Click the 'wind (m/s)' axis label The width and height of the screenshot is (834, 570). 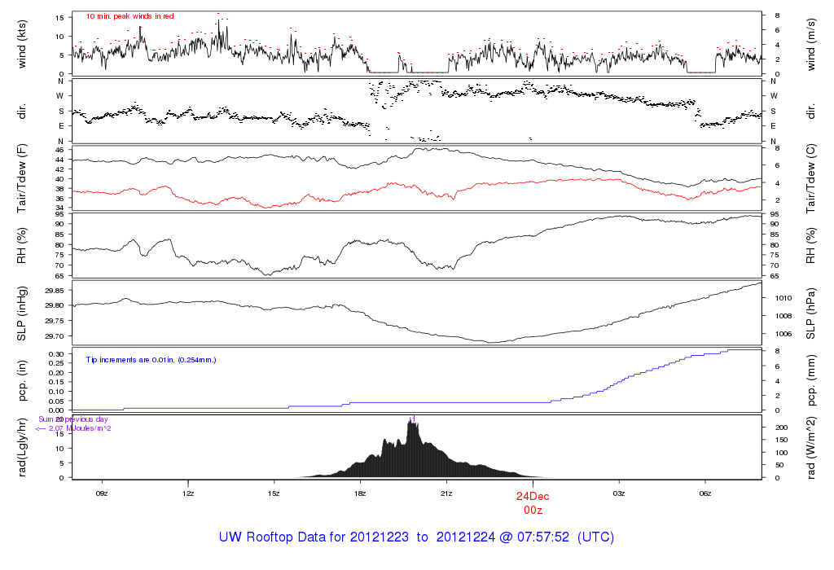coord(810,45)
